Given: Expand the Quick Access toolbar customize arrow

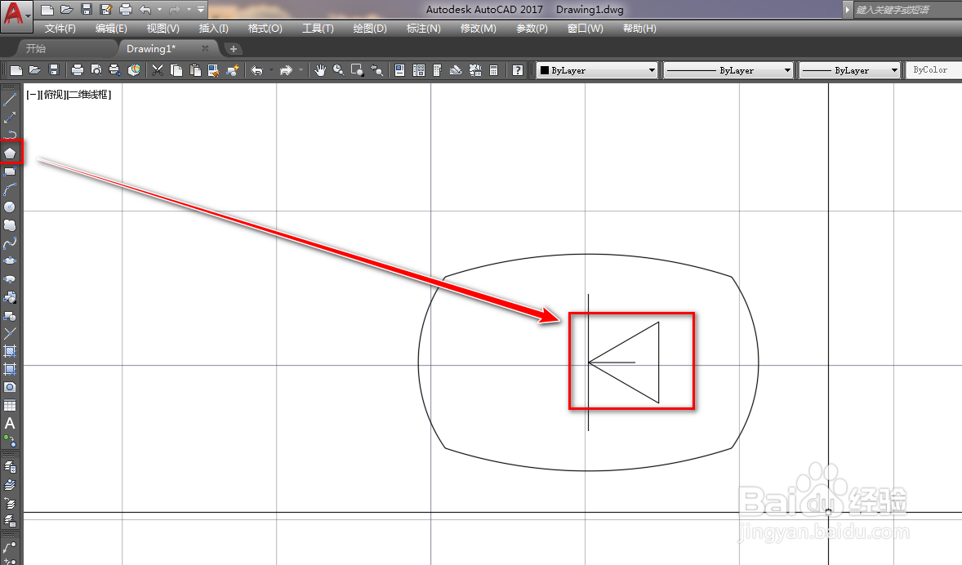Looking at the screenshot, I should 201,9.
